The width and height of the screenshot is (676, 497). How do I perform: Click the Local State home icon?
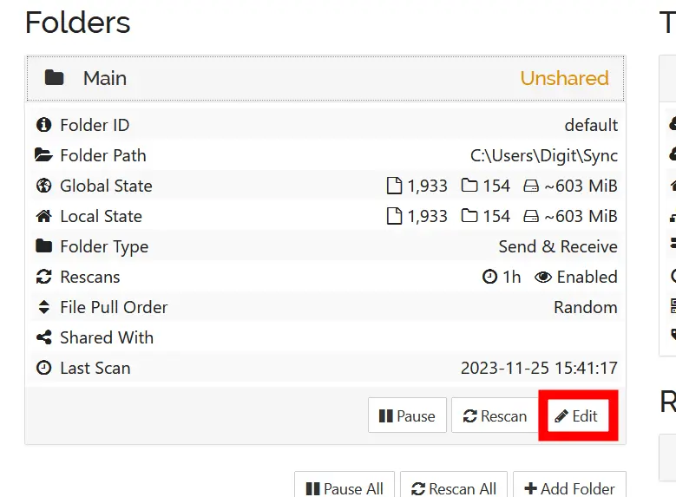[43, 217]
